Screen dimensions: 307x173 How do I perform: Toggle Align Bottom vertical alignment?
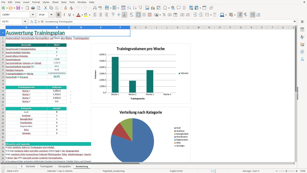(x=124, y=15)
